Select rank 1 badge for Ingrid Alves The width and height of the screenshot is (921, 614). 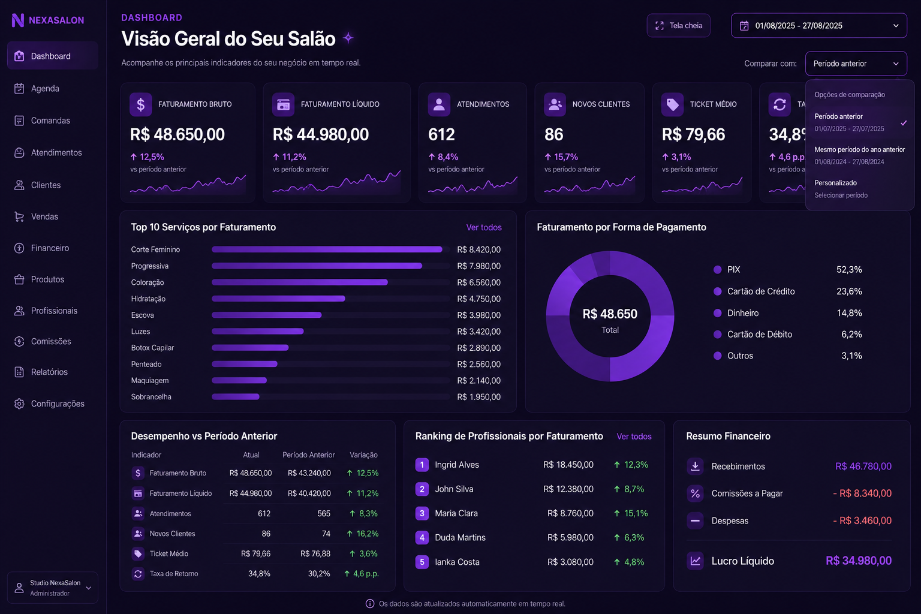tap(422, 465)
